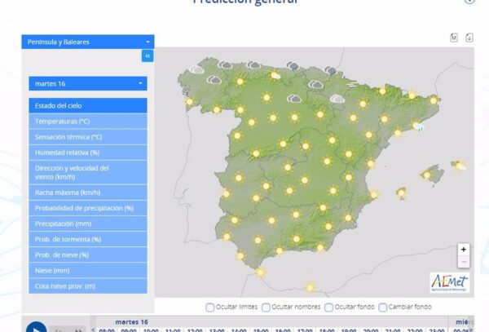Select the Precipitación (mm) option
The image size is (489, 332).
pos(87,224)
